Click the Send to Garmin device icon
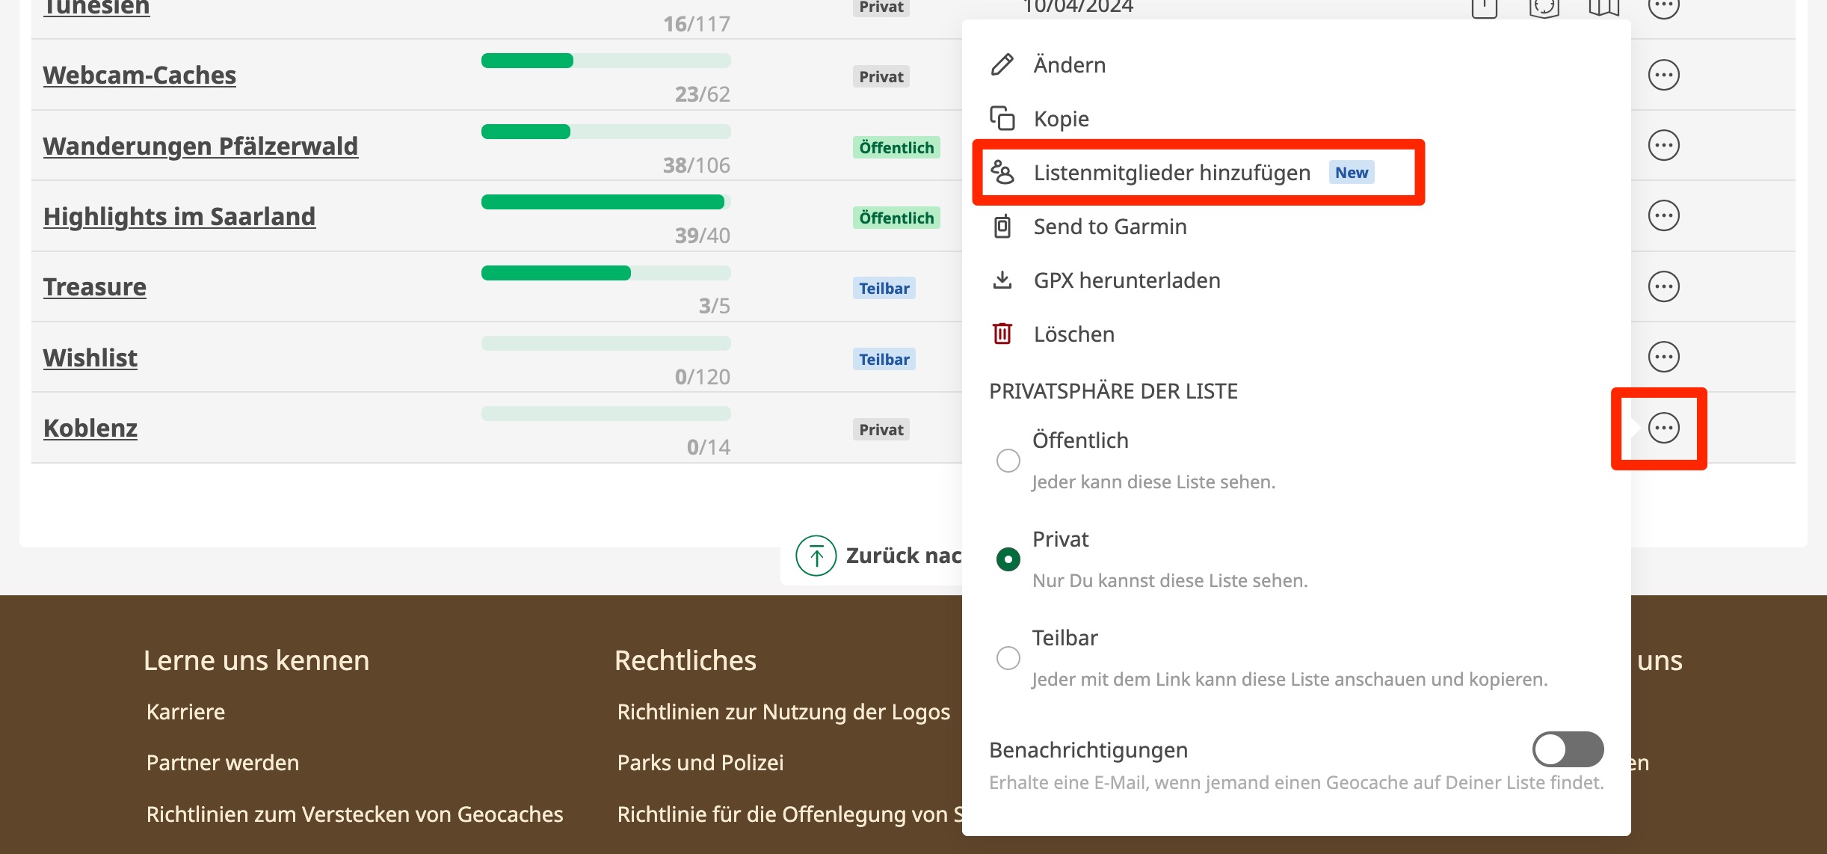Viewport: 1827px width, 854px height. tap(1002, 227)
